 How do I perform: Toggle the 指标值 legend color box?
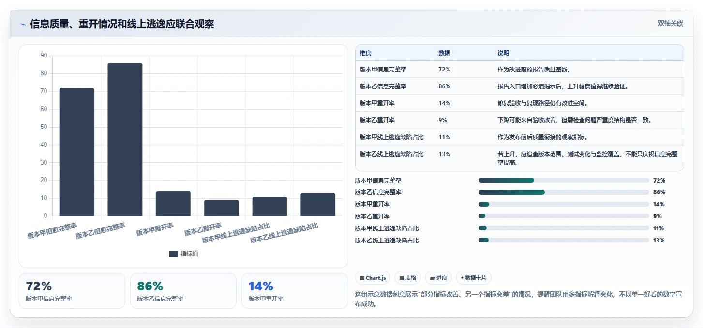(173, 254)
